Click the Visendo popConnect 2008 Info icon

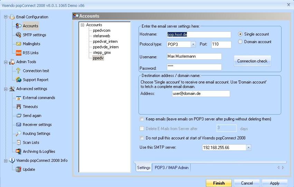[x=12, y=160]
